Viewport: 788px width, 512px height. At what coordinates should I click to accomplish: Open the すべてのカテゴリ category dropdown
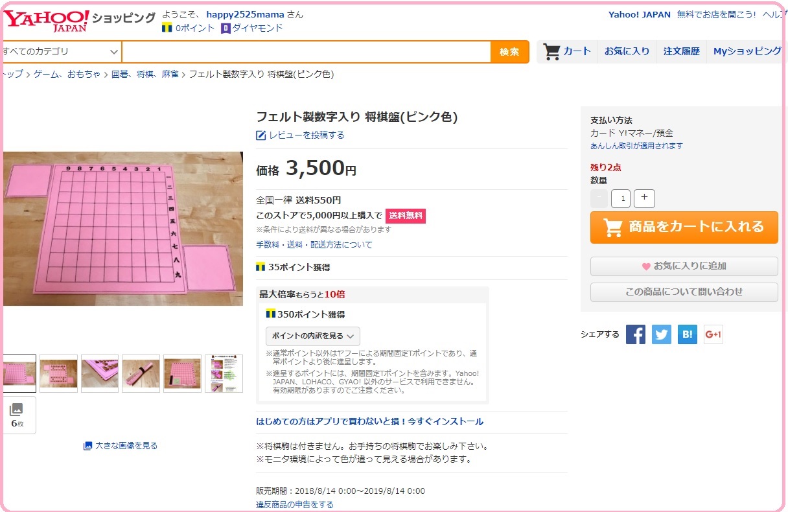click(x=60, y=52)
